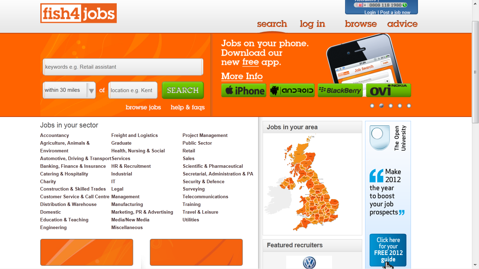Viewport: 479px width, 269px height.
Task: Open the BlackBerry app download button
Action: click(x=340, y=90)
